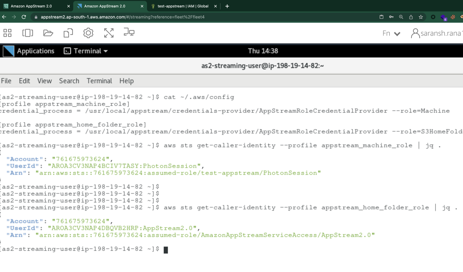Image resolution: width=463 pixels, height=272 pixels.
Task: Open a new browser tab with plus
Action: tap(227, 6)
